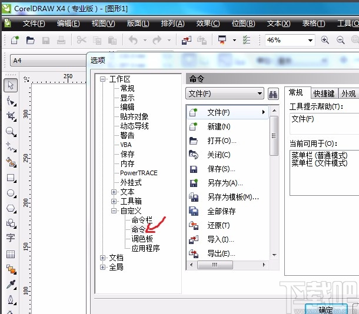359x314 pixels.
Task: Click the Zoom out magnifier icon
Action: 340,40
